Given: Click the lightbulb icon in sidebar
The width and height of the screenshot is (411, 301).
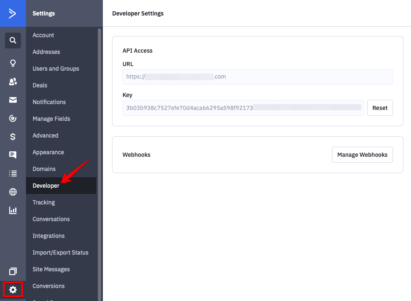Looking at the screenshot, I should tap(13, 63).
